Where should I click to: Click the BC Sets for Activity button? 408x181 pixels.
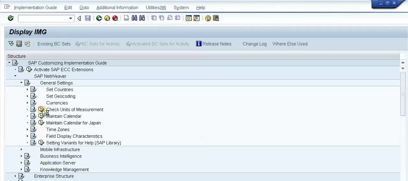pos(98,44)
